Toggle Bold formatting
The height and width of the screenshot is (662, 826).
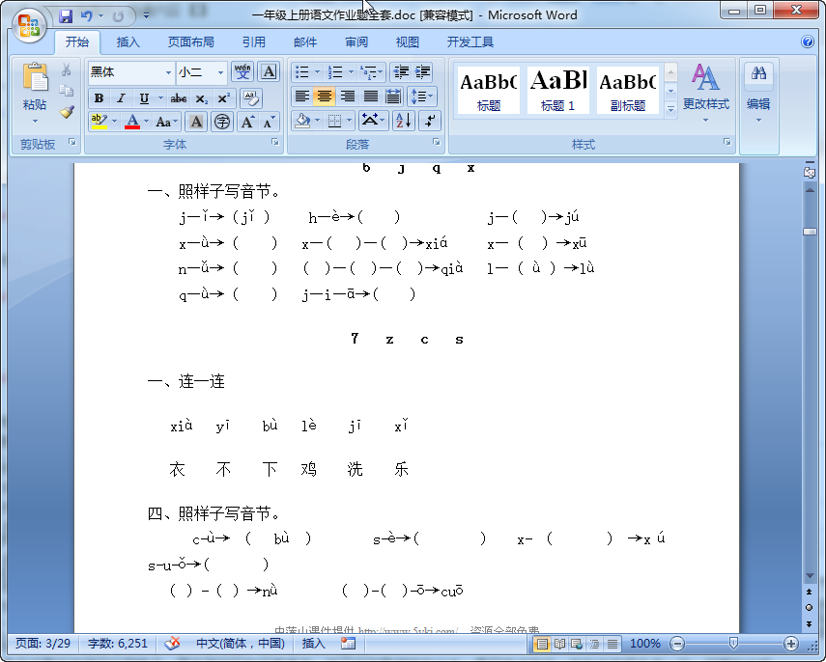tap(99, 98)
